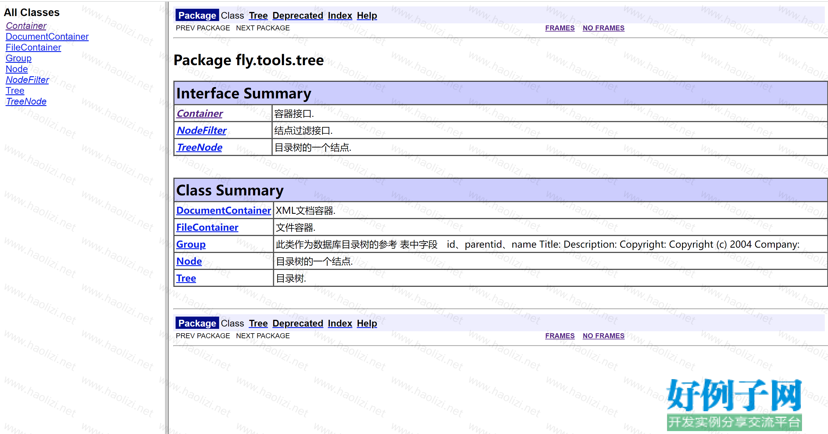Image resolution: width=828 pixels, height=434 pixels.
Task: Open Tree class in Class Summary table
Action: tap(186, 278)
